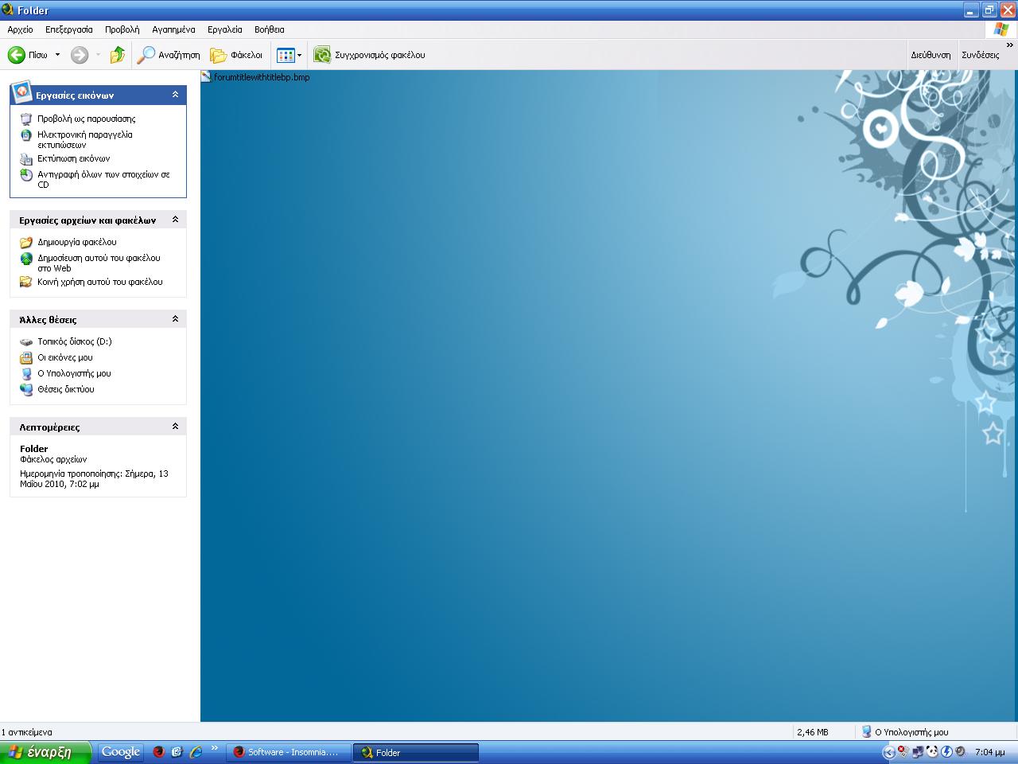Open Θέσεις δικτύου link
The width and height of the screenshot is (1018, 764).
66,389
